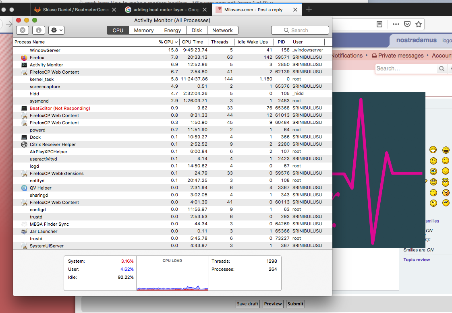Click the Preview button
This screenshot has height=313, width=452.
coord(273,304)
